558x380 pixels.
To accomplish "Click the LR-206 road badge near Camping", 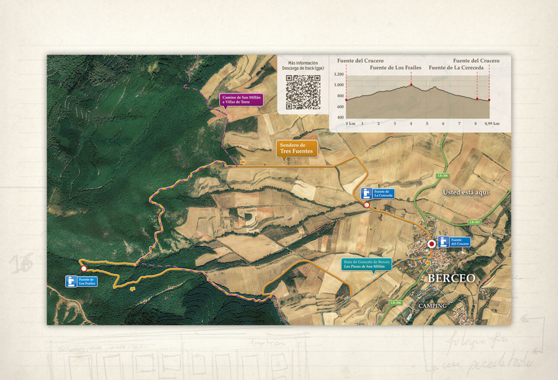I will pos(395,303).
